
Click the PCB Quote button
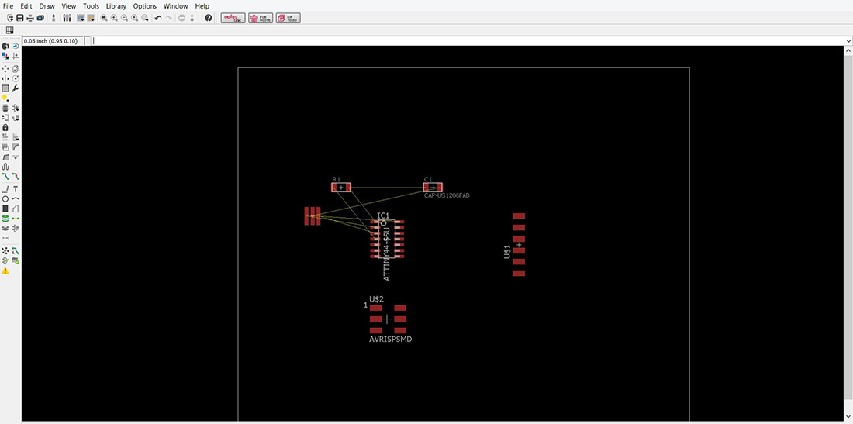click(261, 18)
